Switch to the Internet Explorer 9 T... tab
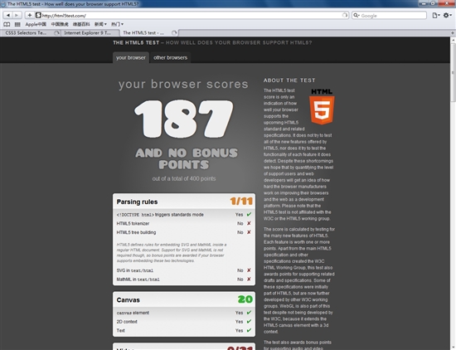 tap(90, 33)
